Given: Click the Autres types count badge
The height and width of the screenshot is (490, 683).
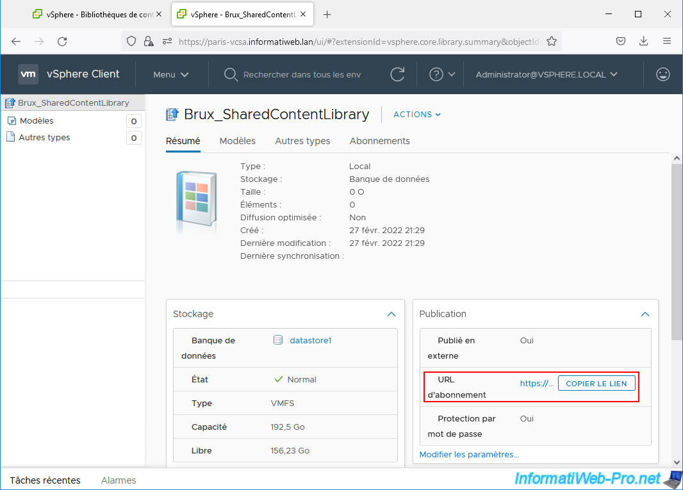Looking at the screenshot, I should (134, 138).
